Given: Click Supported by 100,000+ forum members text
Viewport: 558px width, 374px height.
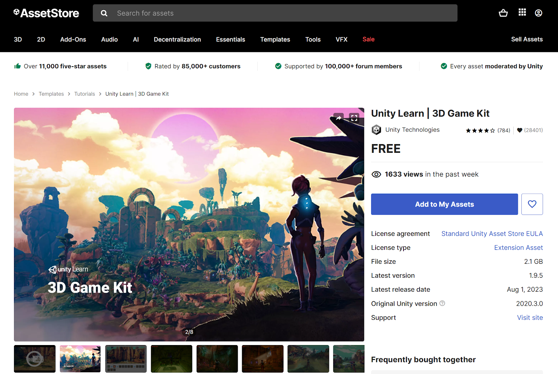Looking at the screenshot, I should [343, 66].
